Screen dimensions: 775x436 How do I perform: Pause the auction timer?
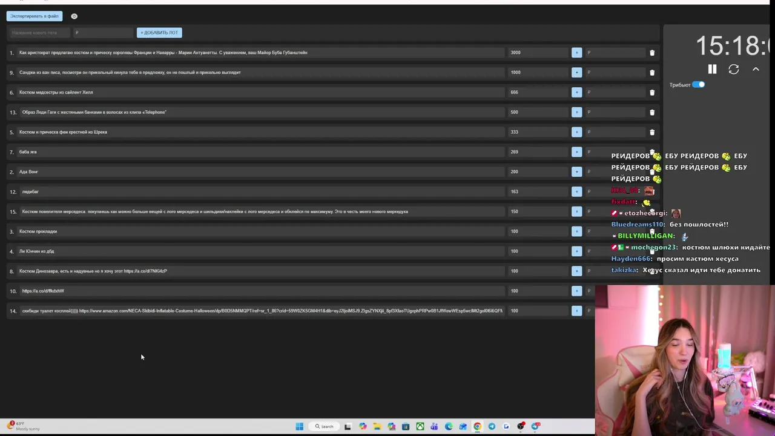[x=712, y=70]
